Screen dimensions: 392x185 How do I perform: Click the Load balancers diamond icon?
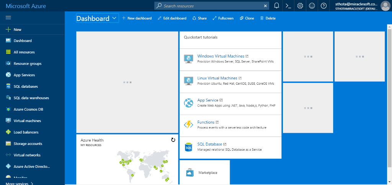click(8, 132)
